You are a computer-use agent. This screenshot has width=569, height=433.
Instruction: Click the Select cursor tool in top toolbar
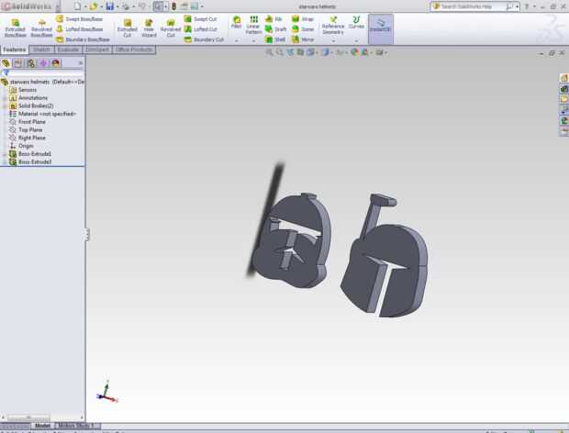pos(158,6)
